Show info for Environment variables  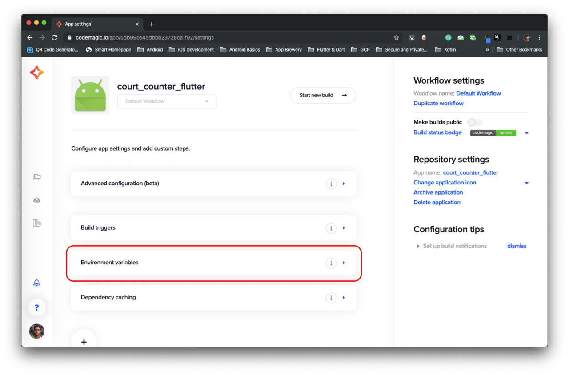point(331,263)
